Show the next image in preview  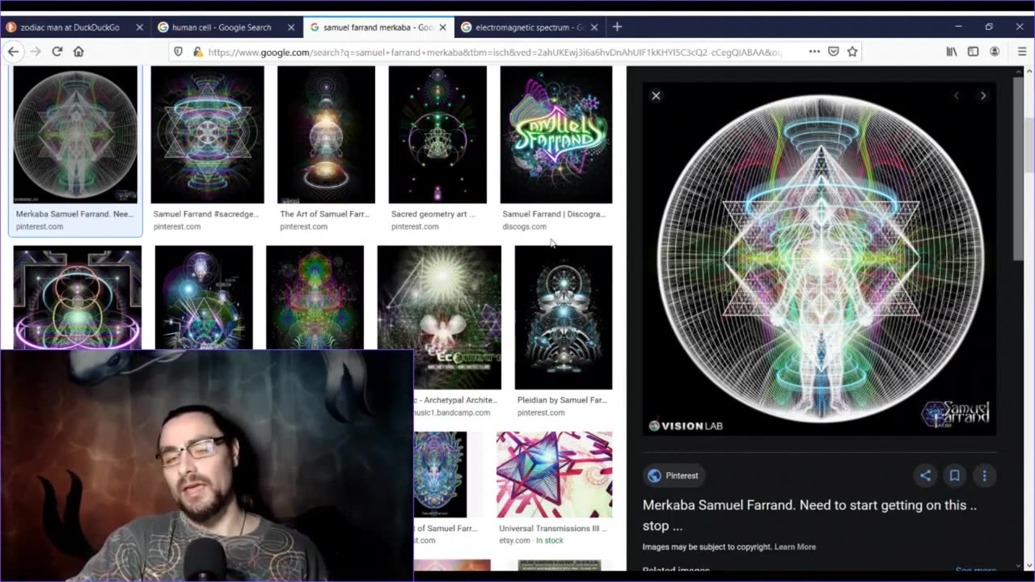(x=983, y=95)
